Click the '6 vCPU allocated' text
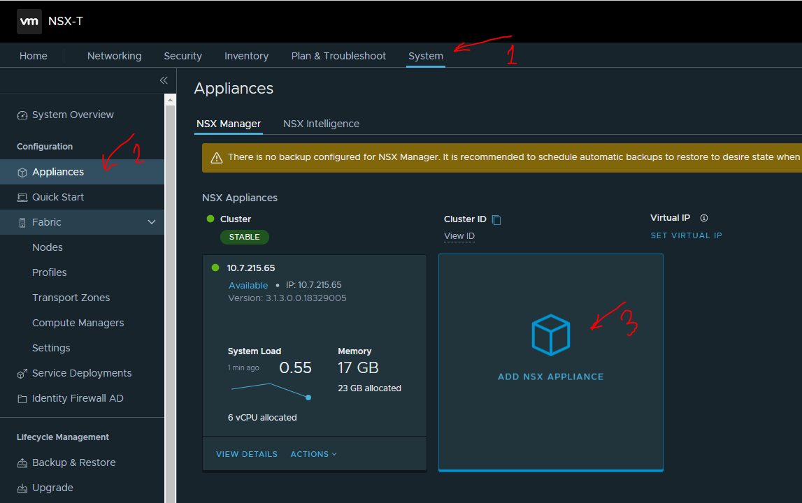The image size is (802, 503). (x=262, y=418)
